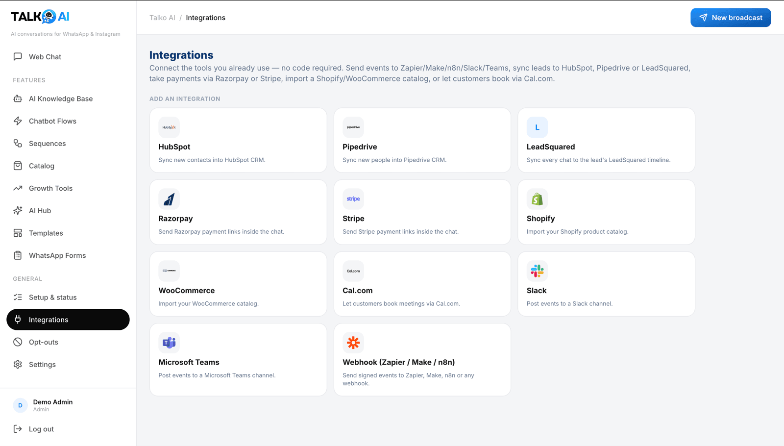Click the Chatbot Flows lightning icon
This screenshot has width=784, height=446.
point(18,121)
